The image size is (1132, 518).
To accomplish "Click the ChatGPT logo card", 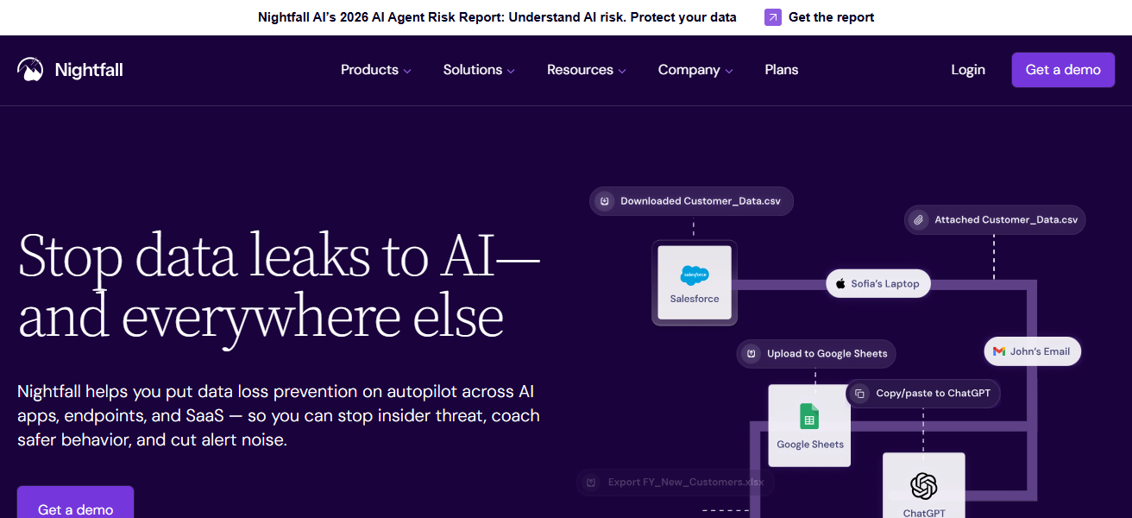I will [x=923, y=486].
